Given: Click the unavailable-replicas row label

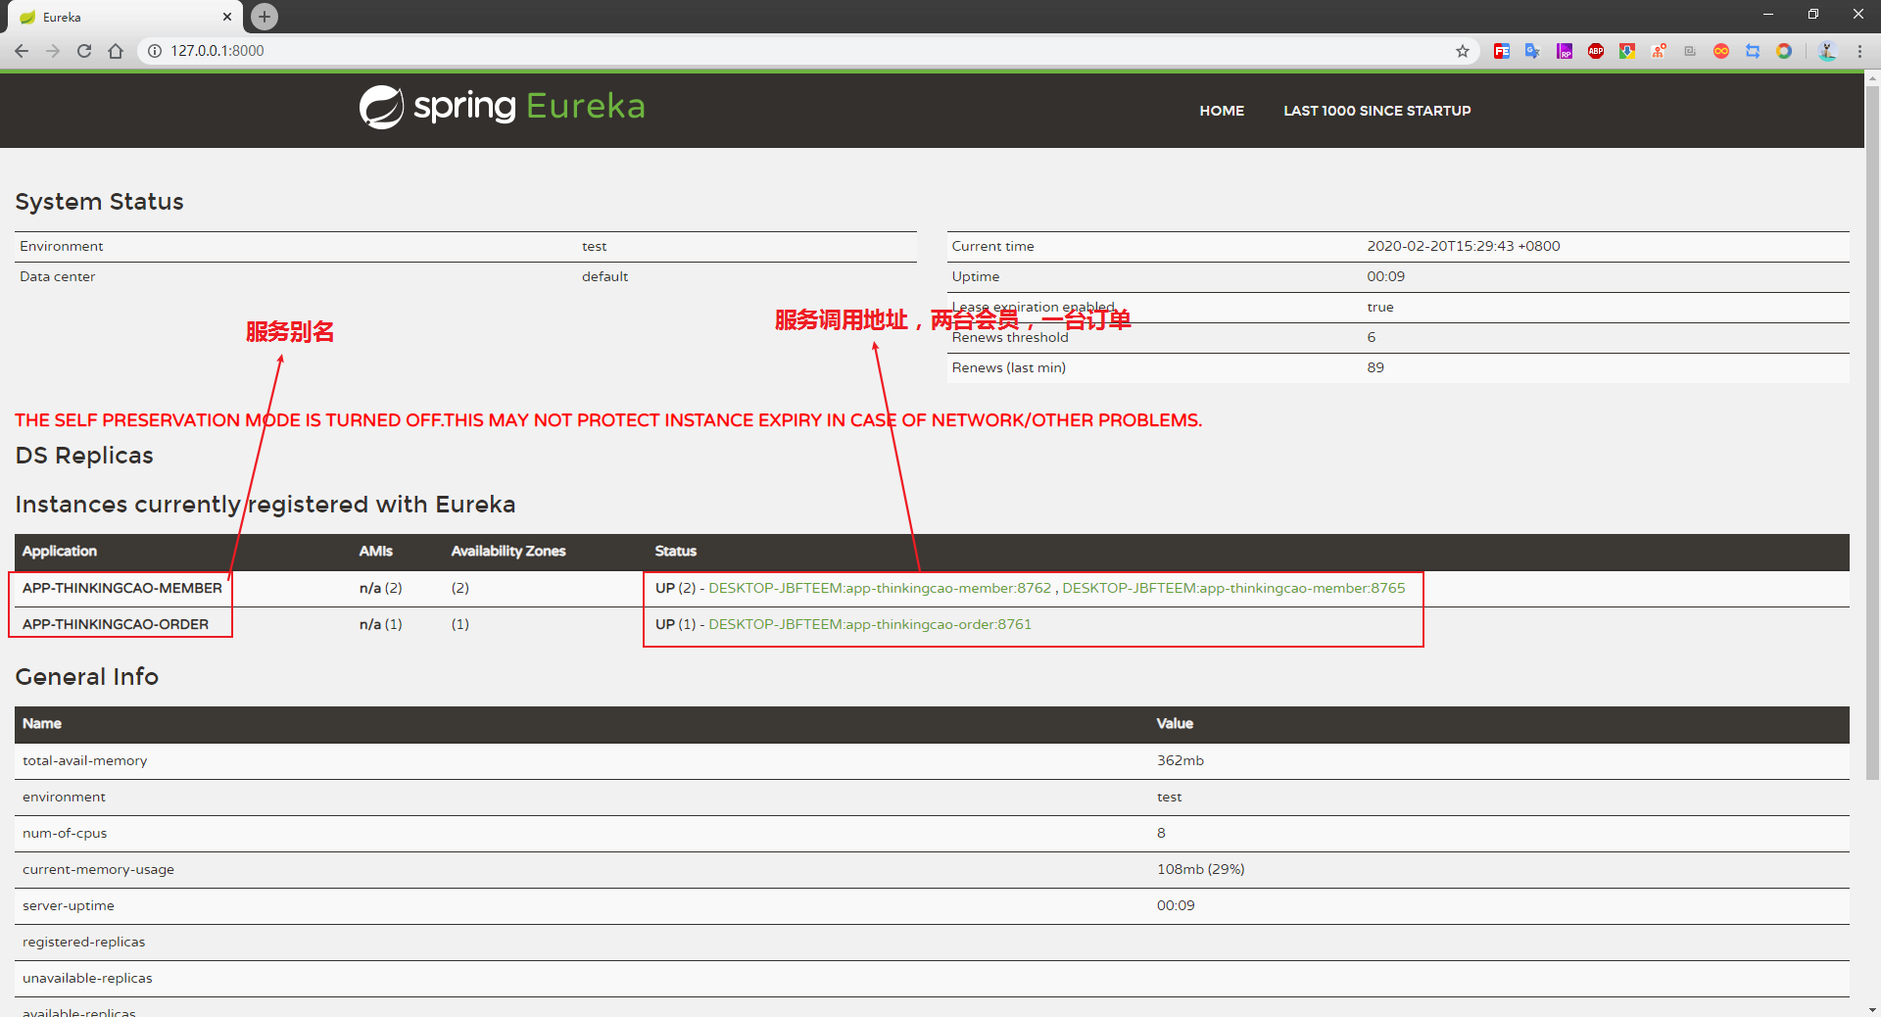Looking at the screenshot, I should coord(87,978).
